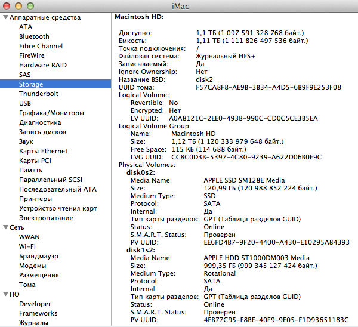Click LVG UUID value CC8C0D3B

pos(246,157)
